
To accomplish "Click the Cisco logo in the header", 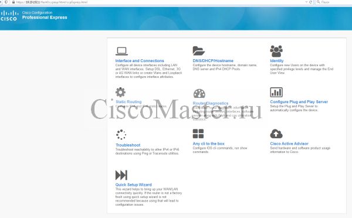I will pyautogui.click(x=9, y=16).
